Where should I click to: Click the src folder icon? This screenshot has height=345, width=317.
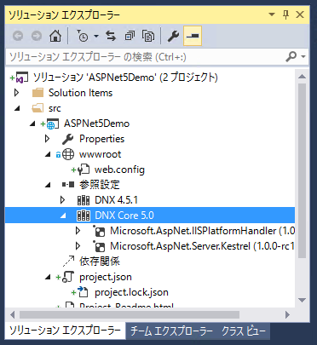[x=37, y=108]
